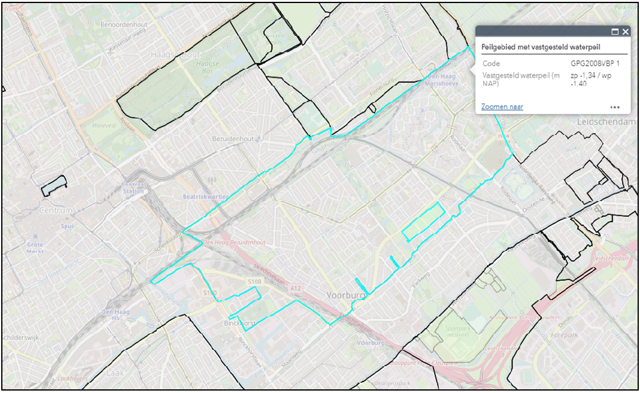Viewport: 640px width, 393px height.
Task: Close the Peilgebied info popup
Action: tap(625, 32)
